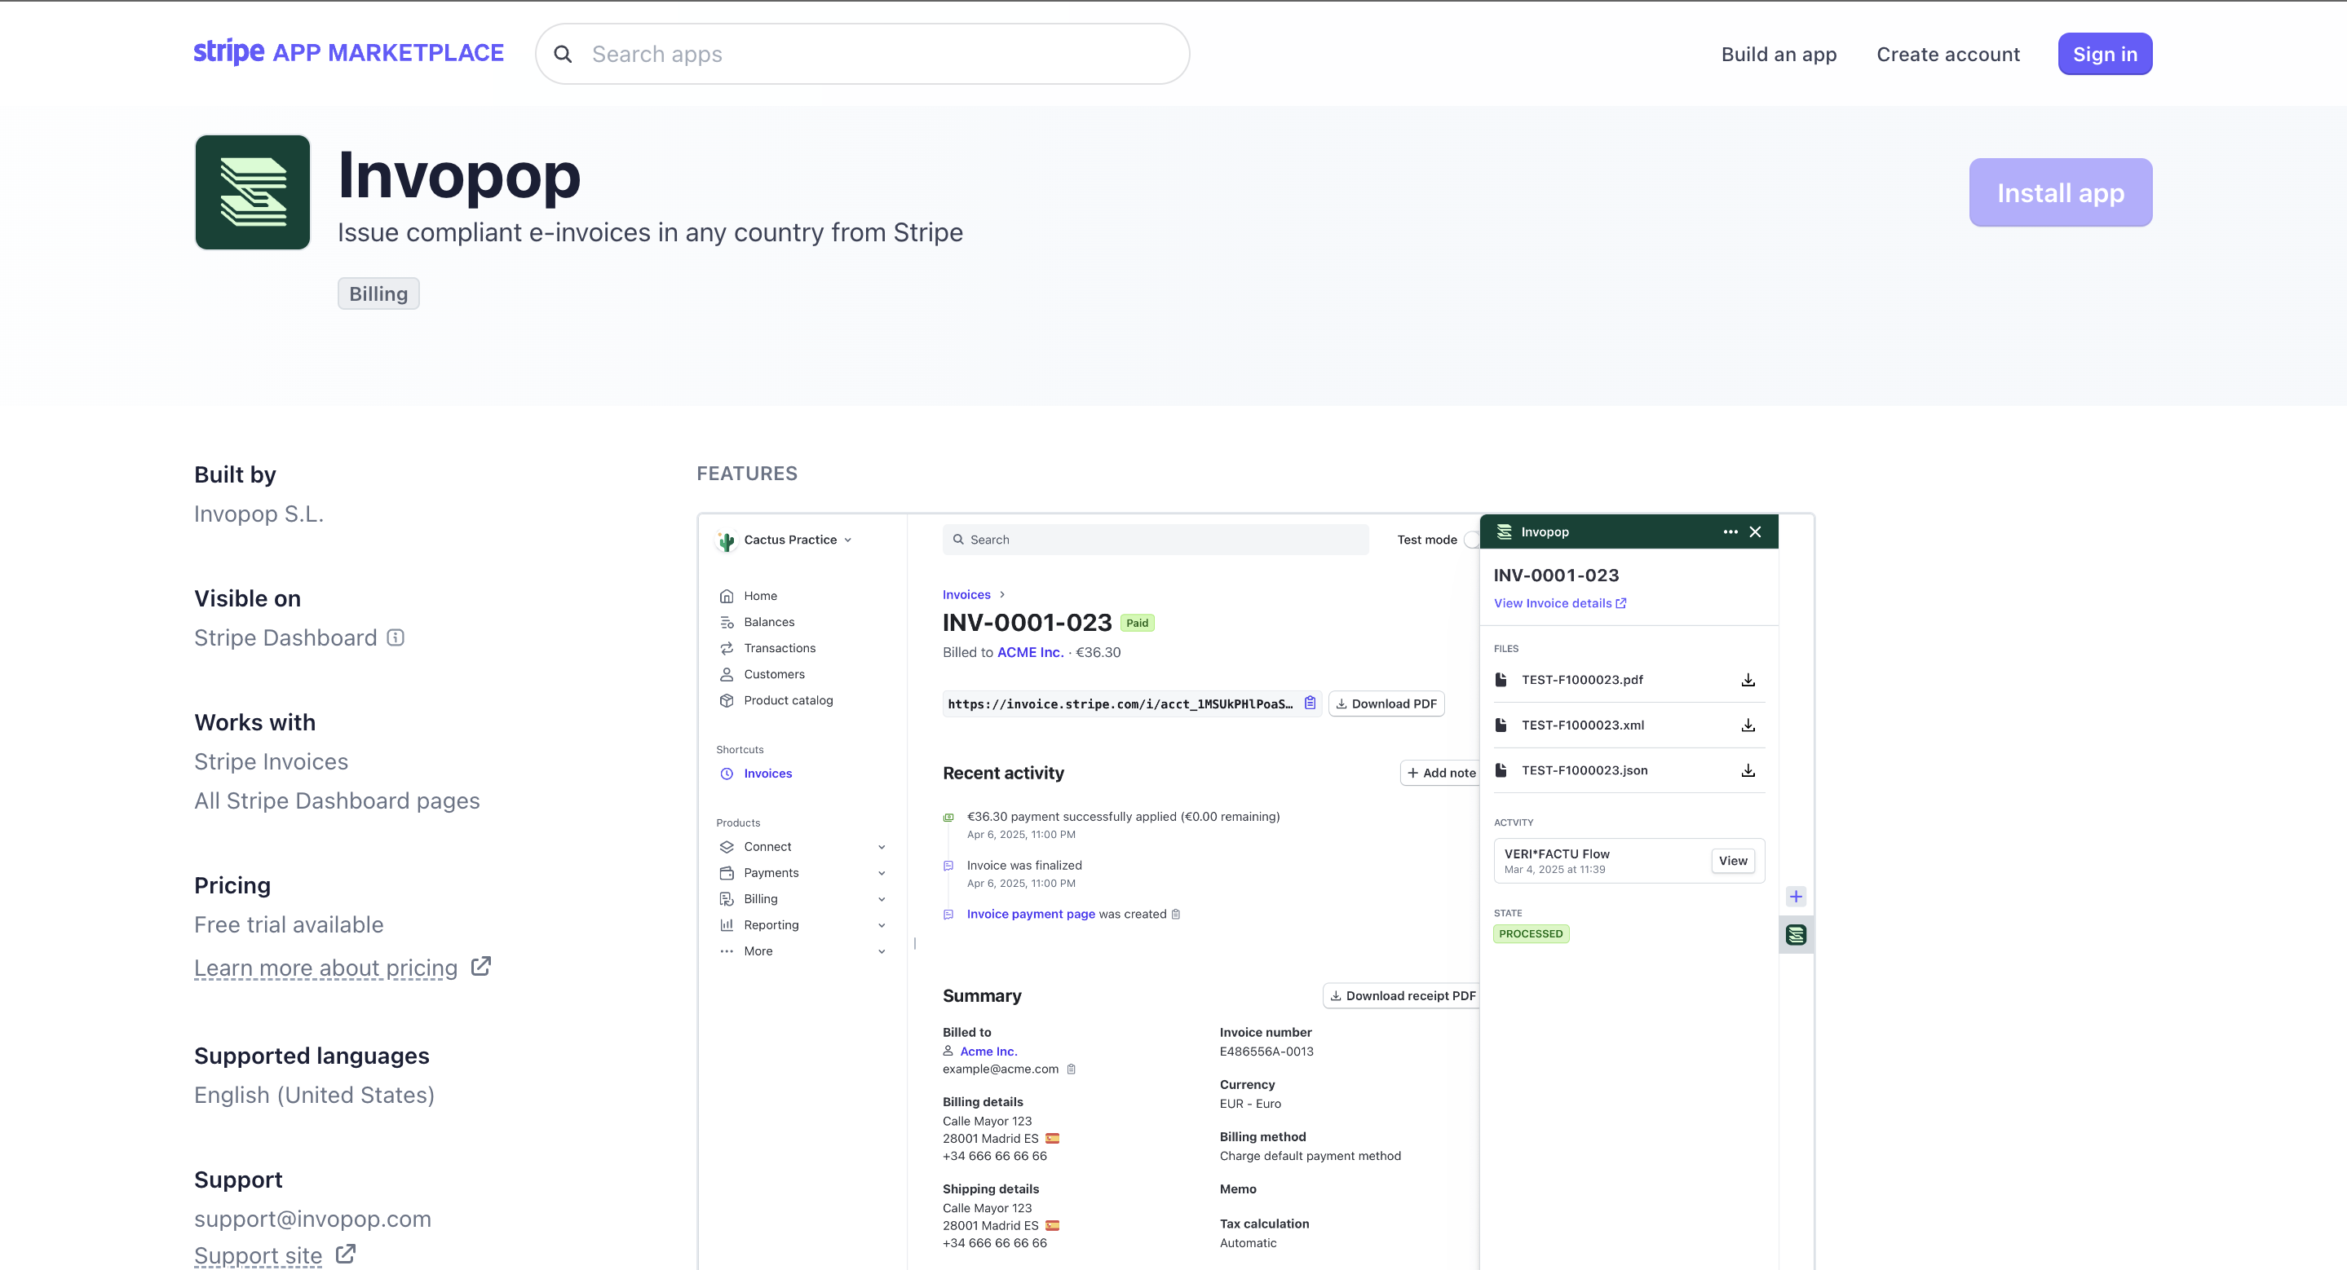Click the PROCESSED state badge
The image size is (2347, 1270).
tap(1531, 934)
